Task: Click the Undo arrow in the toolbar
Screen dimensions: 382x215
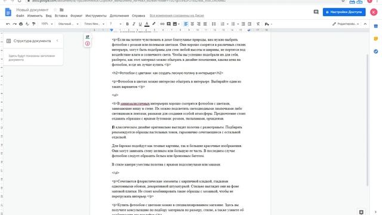Action: pyautogui.click(x=8, y=24)
